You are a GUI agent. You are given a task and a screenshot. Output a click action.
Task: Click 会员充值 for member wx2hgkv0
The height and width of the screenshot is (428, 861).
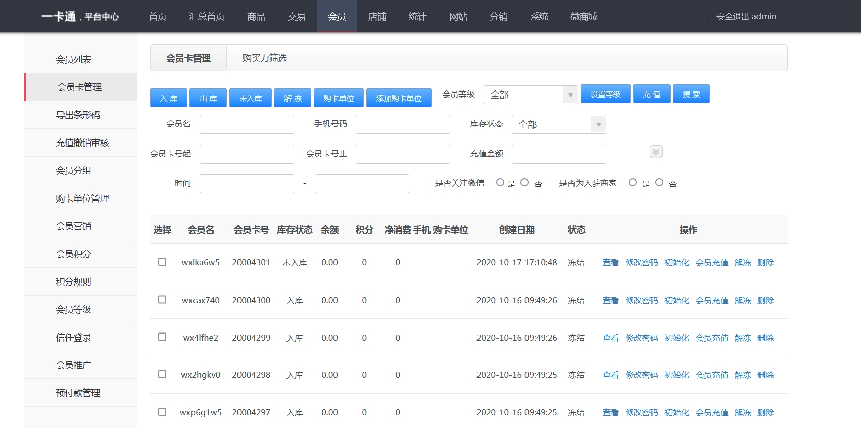point(712,375)
